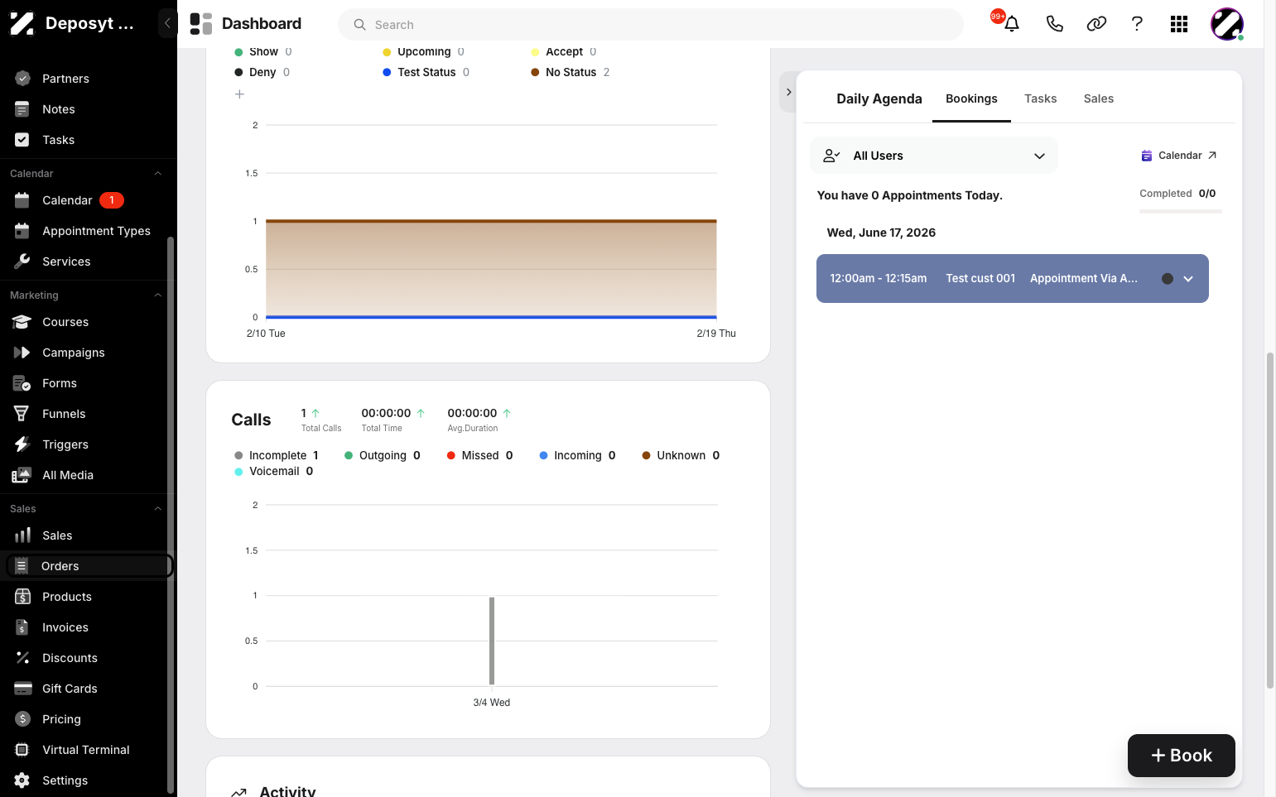Click the appointment status color dot
Image resolution: width=1276 pixels, height=797 pixels.
(x=1167, y=279)
